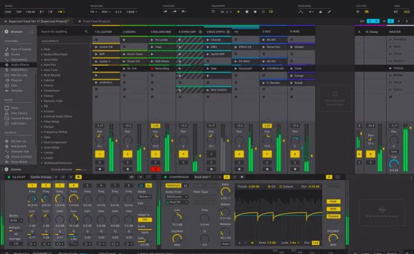This screenshot has width=414, height=254.
Task: Click the yellow keyboard icon in Utilities
Action: (x=367, y=12)
